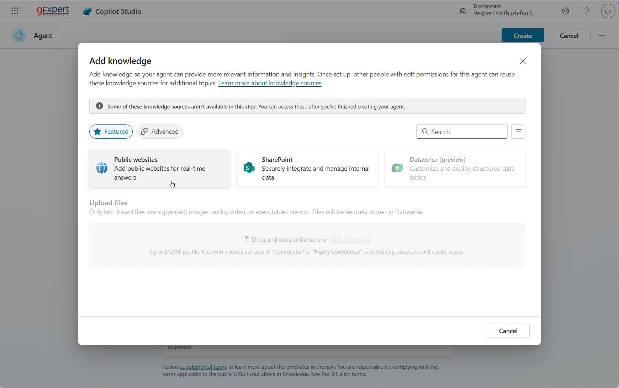Click the click to browse link
This screenshot has width=619, height=388.
[350, 240]
